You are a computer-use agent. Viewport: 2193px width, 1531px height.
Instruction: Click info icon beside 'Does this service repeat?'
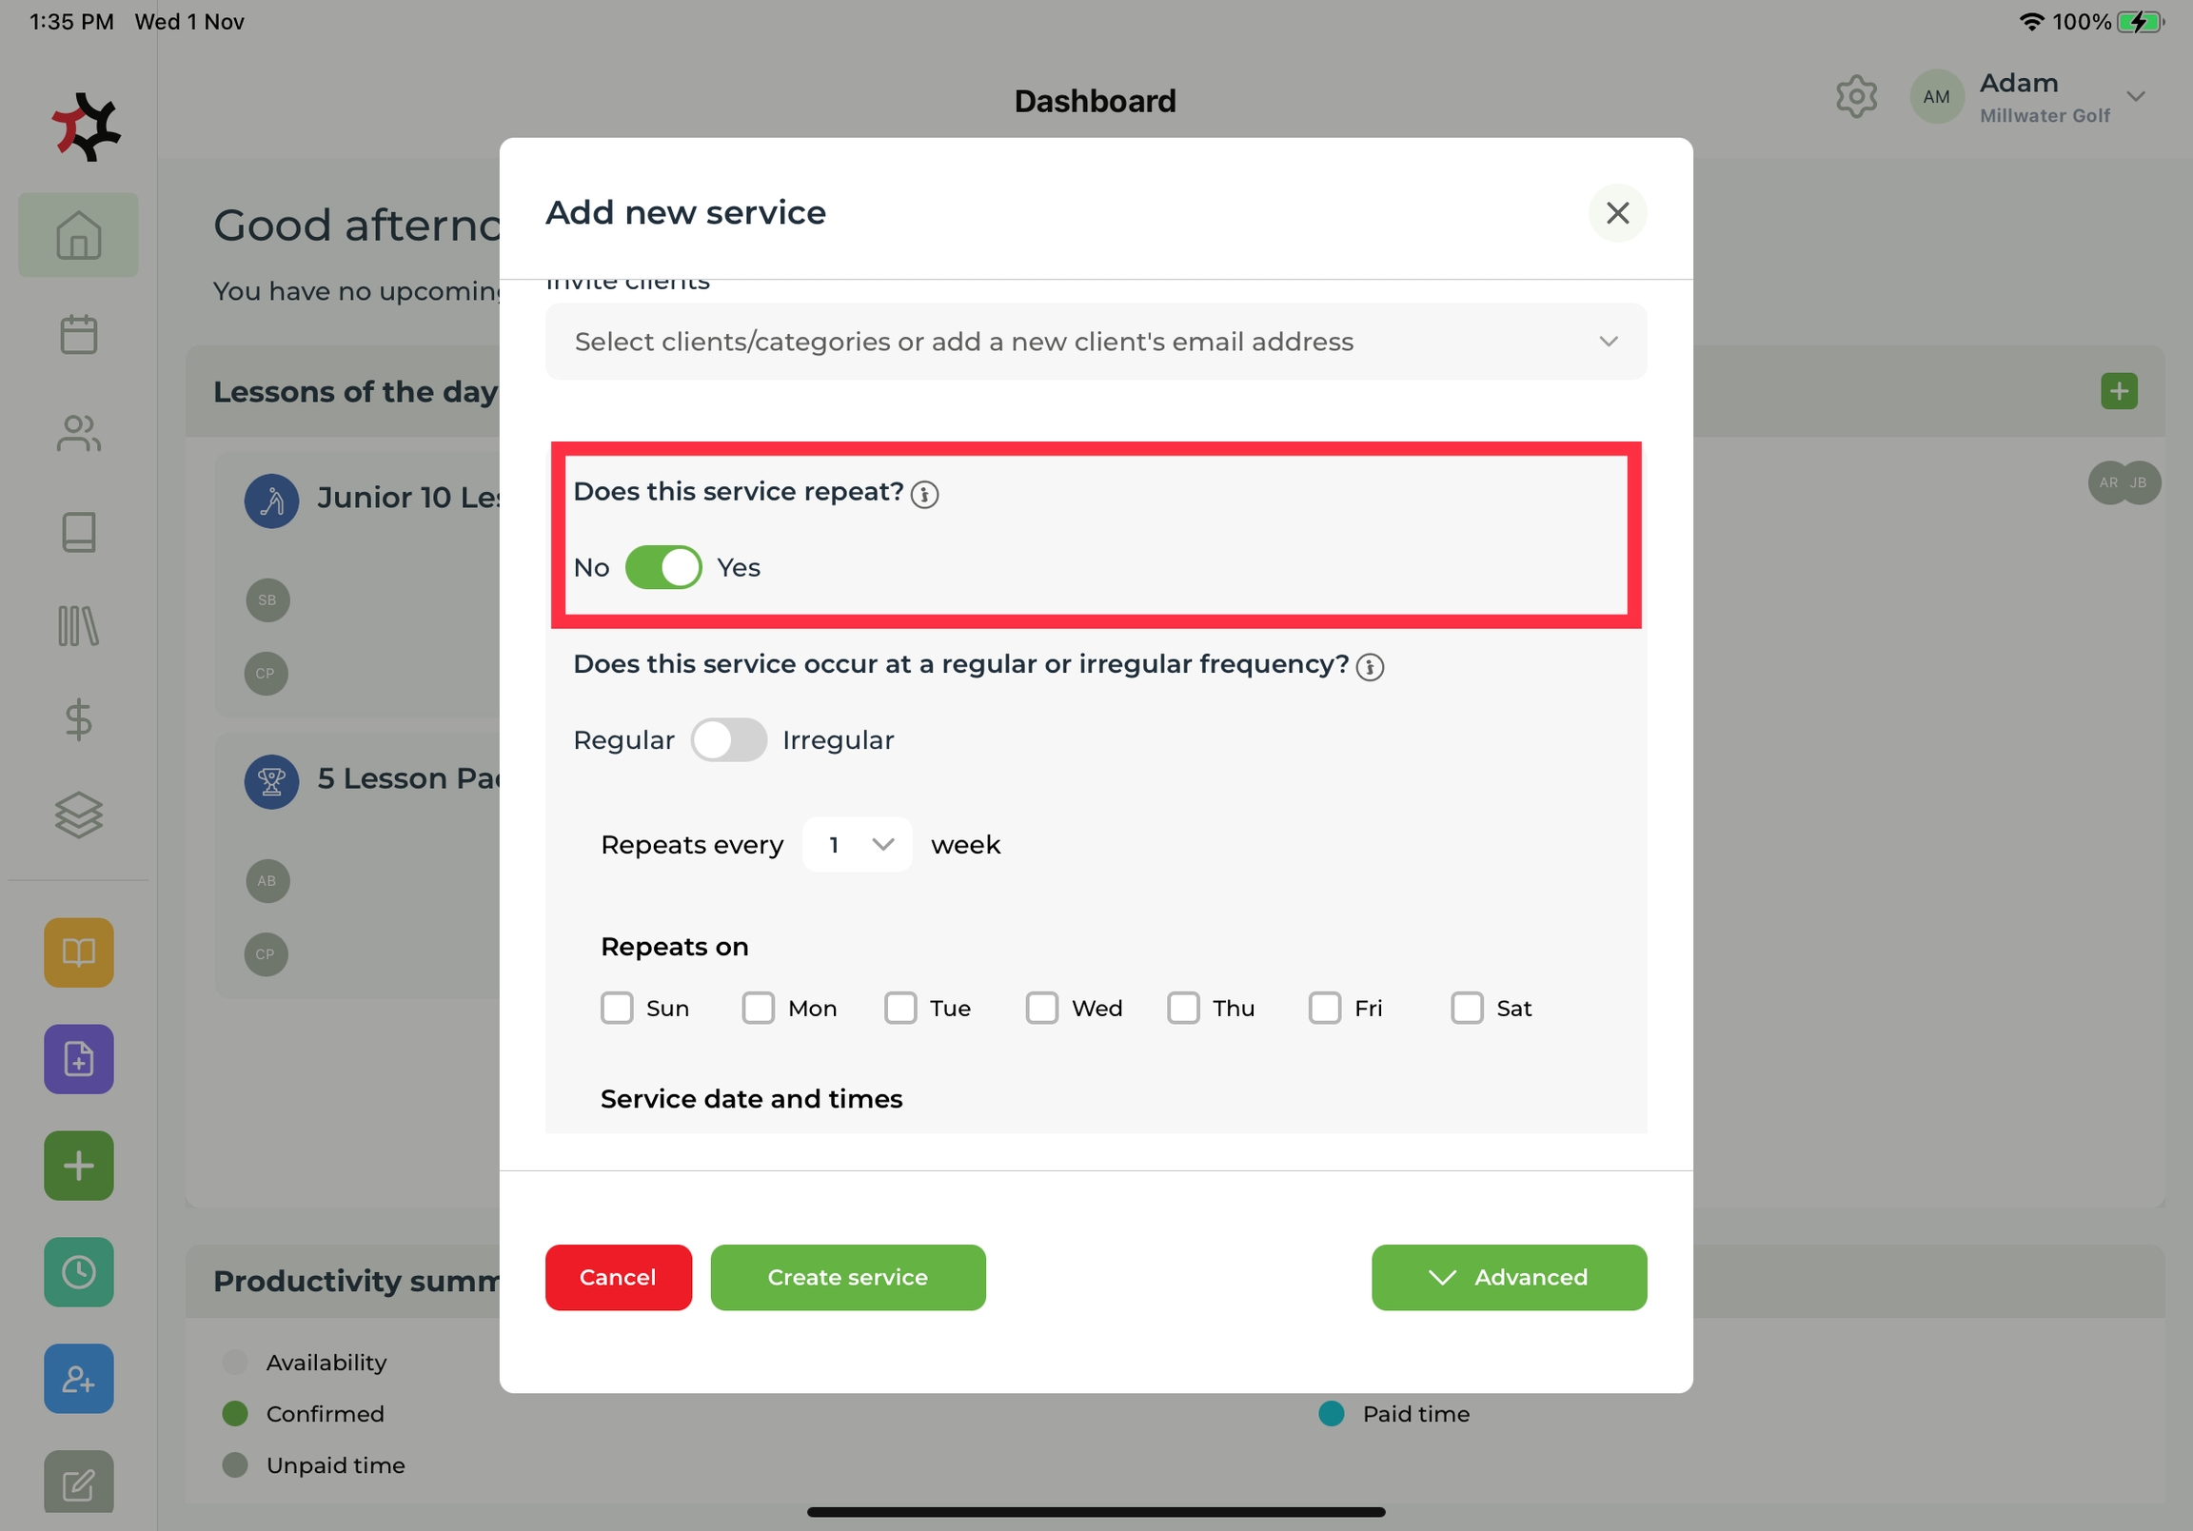click(x=923, y=494)
